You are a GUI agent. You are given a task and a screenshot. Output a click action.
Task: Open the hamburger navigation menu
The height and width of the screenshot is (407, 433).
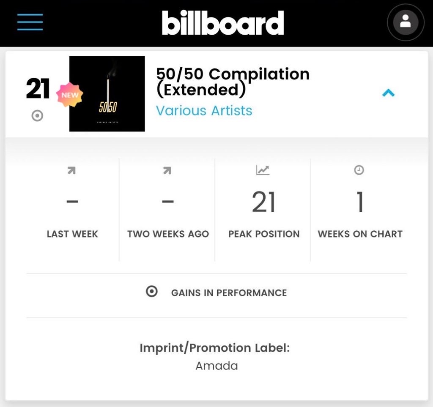pos(30,22)
